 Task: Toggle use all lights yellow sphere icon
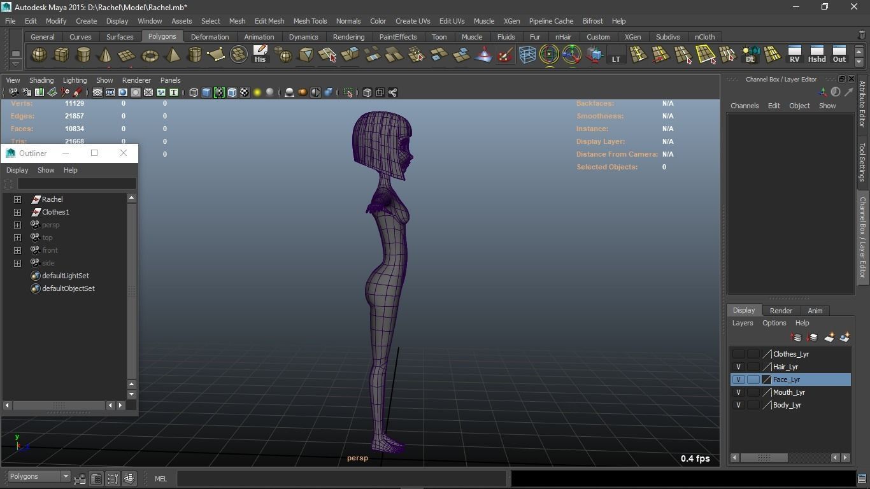point(257,93)
